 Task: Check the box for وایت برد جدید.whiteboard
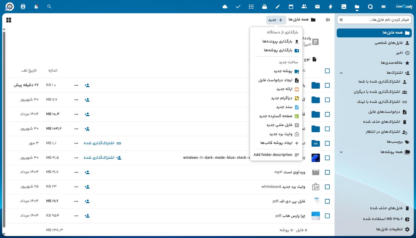pos(327,187)
